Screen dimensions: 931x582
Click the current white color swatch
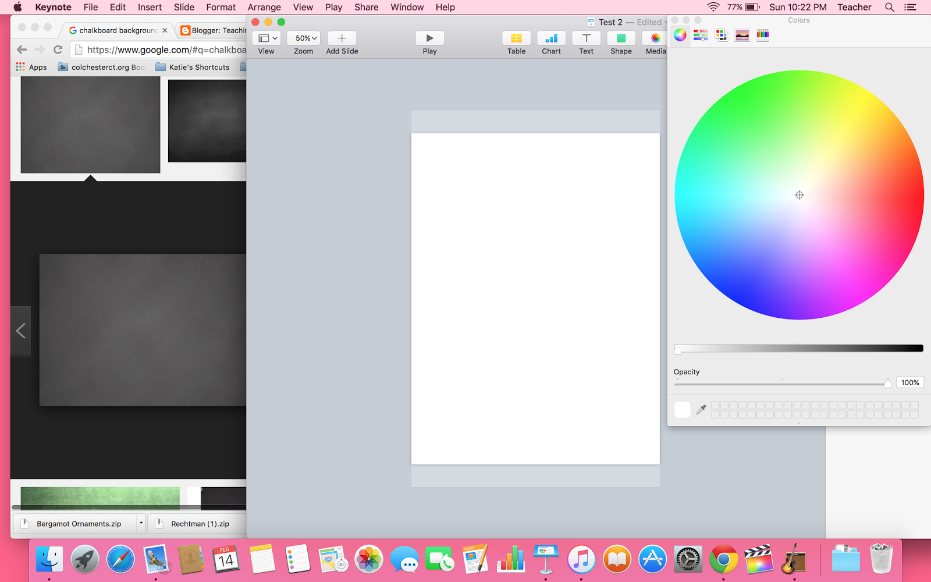[x=682, y=409]
